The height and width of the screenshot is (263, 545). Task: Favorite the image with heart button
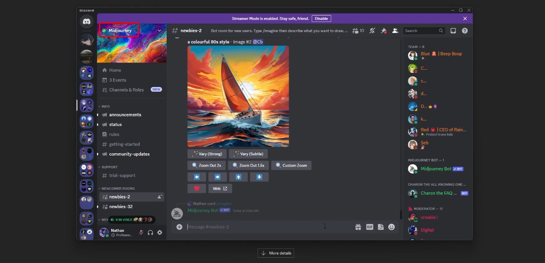coord(197,189)
